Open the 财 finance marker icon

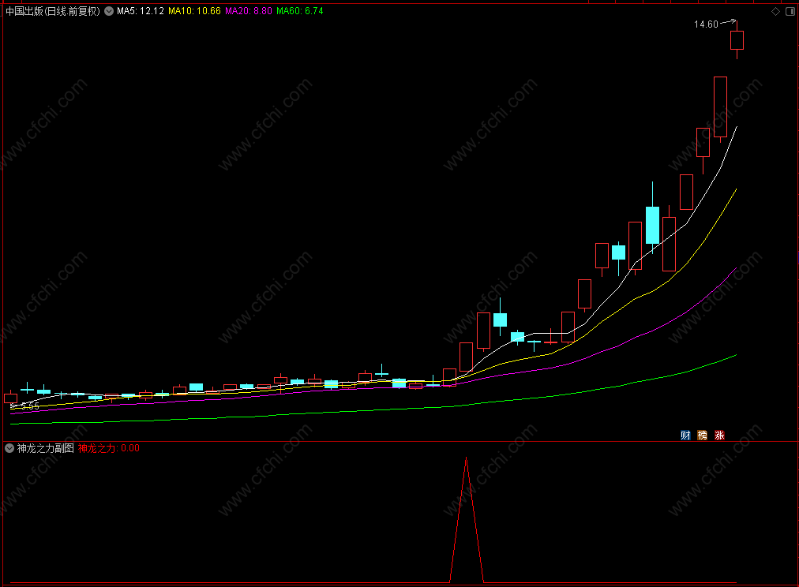click(685, 436)
